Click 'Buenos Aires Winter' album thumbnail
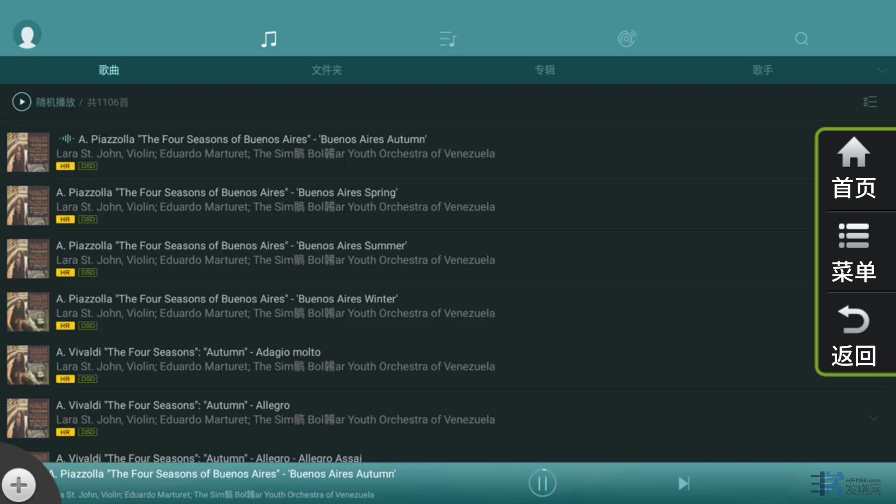 tap(28, 312)
